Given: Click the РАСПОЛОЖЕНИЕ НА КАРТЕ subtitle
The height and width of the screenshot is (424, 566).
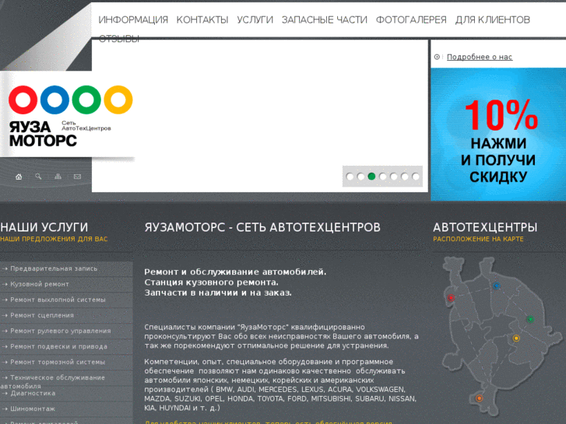Looking at the screenshot, I should 478,239.
